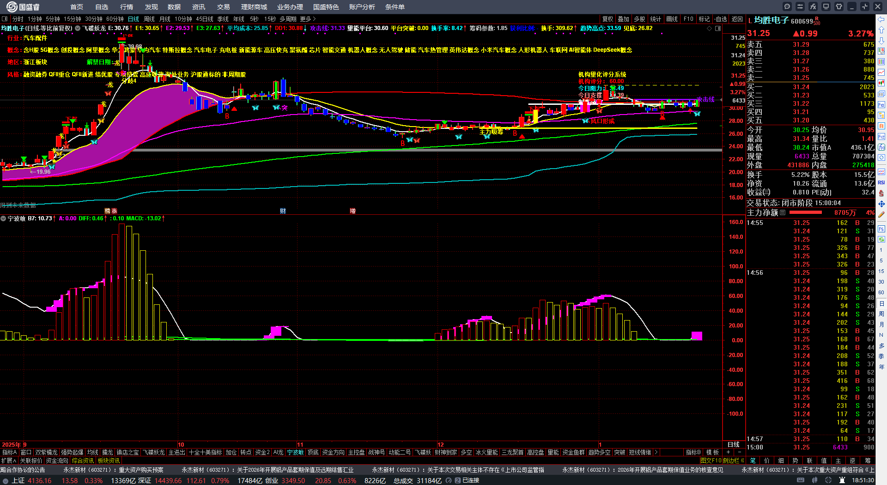This screenshot has width=887, height=485.
Task: Click the red 主力净额 progress bar
Action: (x=806, y=212)
